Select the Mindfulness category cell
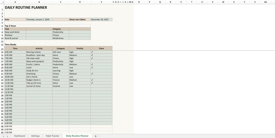This screenshot has width=275, height=138. (x=61, y=38)
